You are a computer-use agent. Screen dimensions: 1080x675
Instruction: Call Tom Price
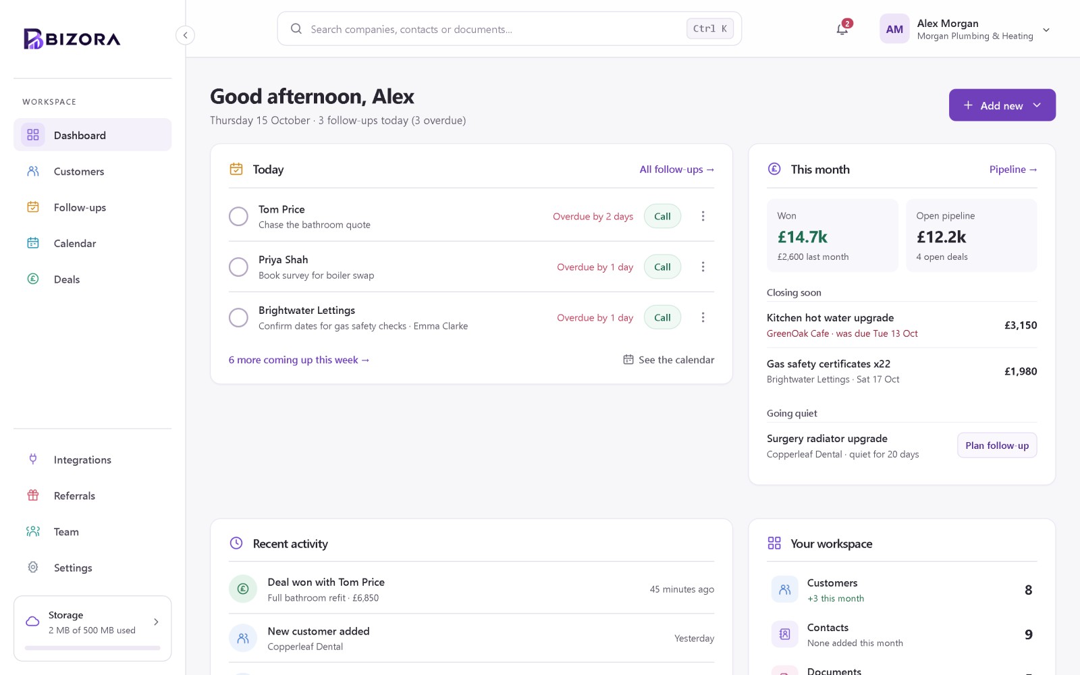(x=662, y=216)
